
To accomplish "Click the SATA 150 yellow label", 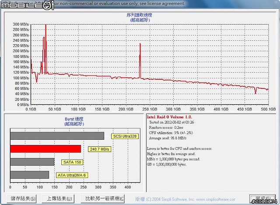I will [x=72, y=162].
